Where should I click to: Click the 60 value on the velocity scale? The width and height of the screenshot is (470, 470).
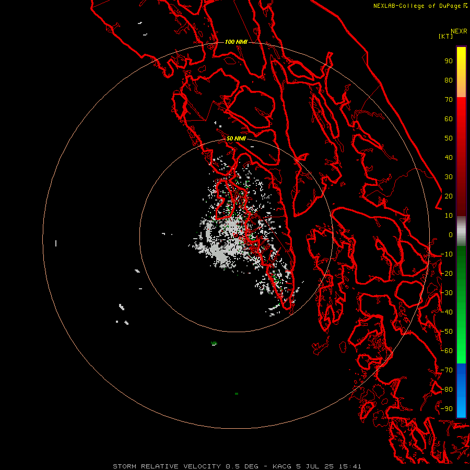tap(449, 119)
